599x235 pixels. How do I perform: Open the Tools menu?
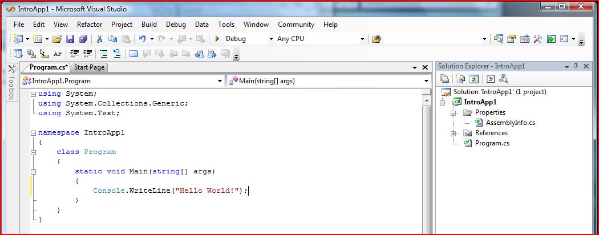[x=226, y=25]
